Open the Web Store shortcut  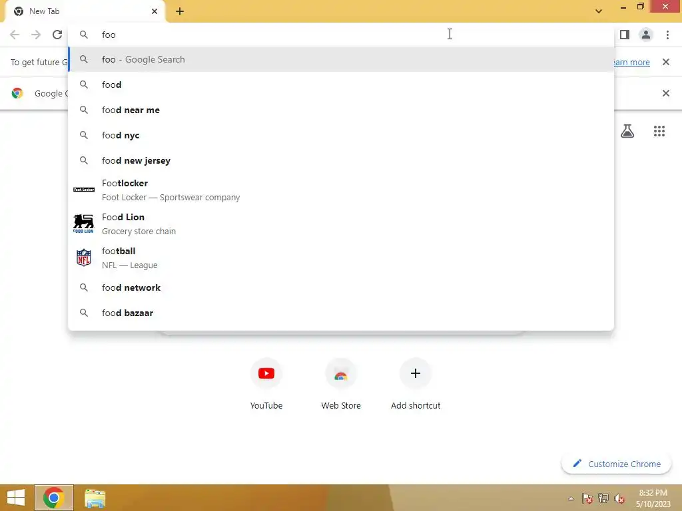point(341,384)
